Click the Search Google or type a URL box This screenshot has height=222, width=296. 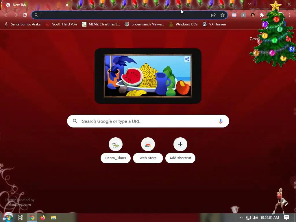tap(148, 121)
